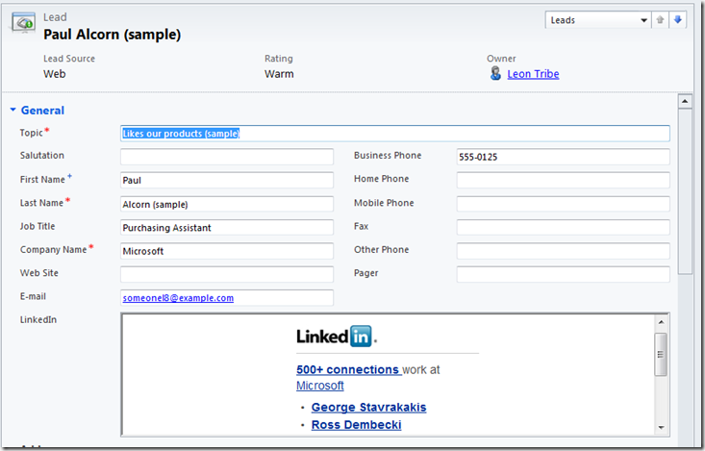Image resolution: width=705 pixels, height=451 pixels.
Task: Click LinkedIn frame scroll down arrow
Action: point(661,428)
